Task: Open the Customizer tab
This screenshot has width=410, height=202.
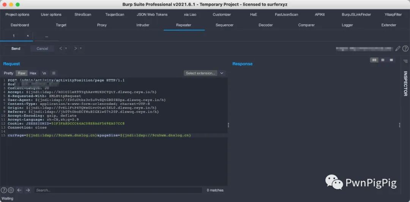Action: click(x=221, y=14)
